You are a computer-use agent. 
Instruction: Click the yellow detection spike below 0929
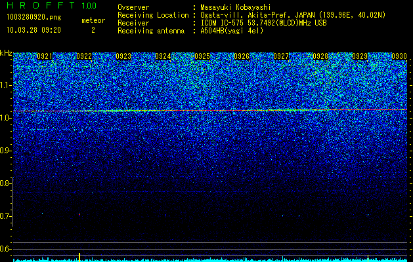[x=368, y=258]
